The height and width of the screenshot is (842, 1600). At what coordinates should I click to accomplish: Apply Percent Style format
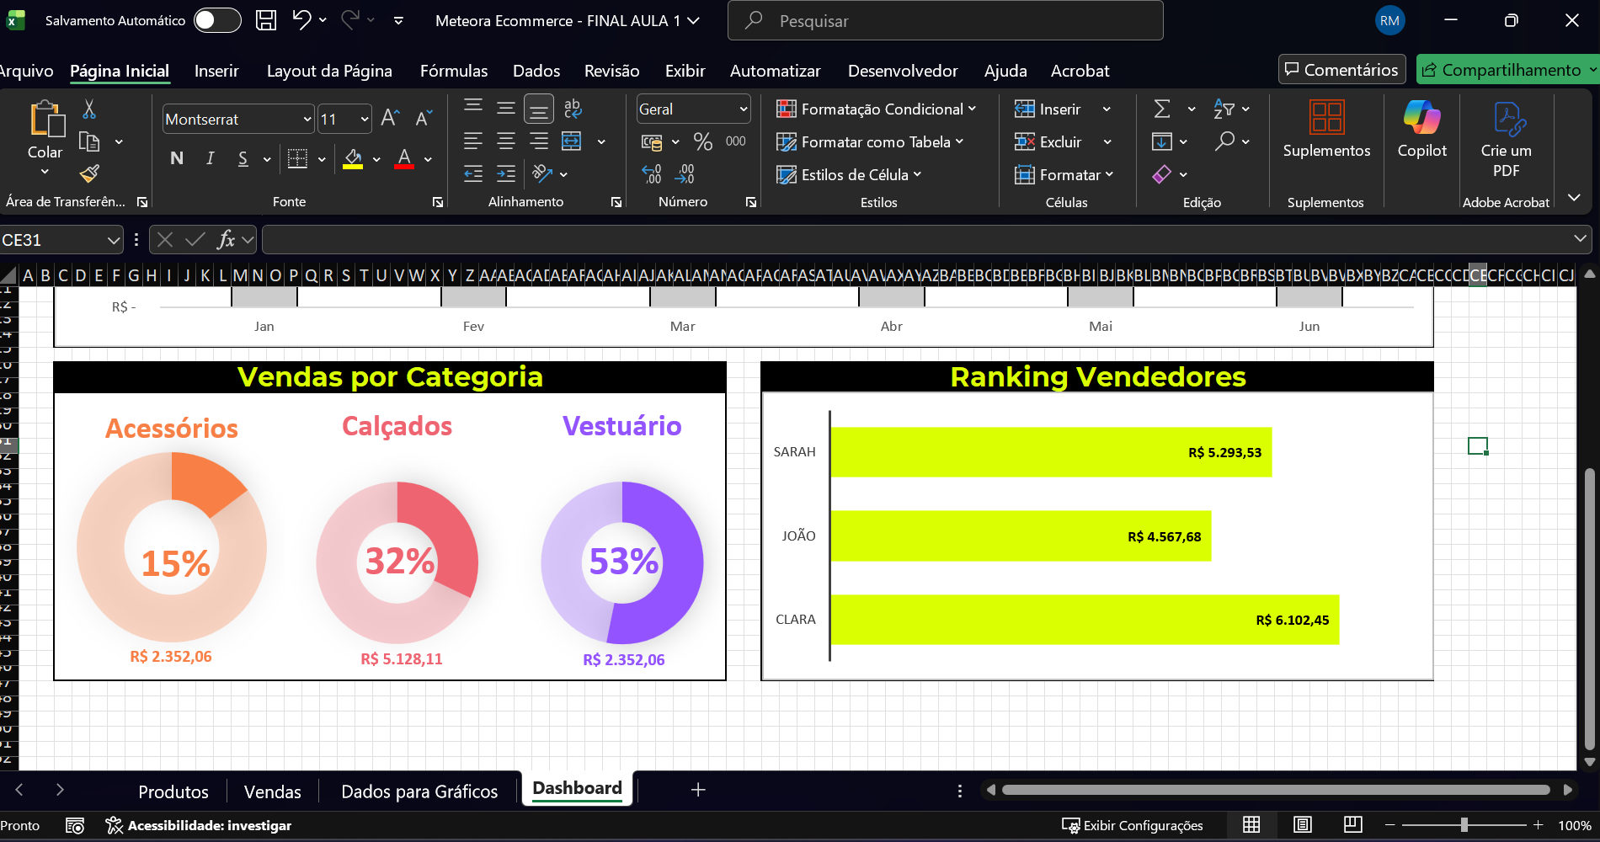pos(703,141)
